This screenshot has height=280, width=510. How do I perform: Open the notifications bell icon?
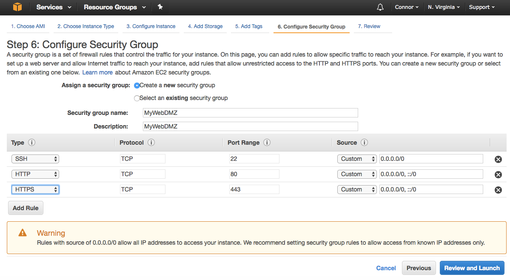tap(380, 7)
